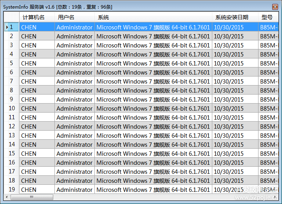This screenshot has height=204, width=282.
Task: Click Microsoft Windows 7 cell in row 15
Action: point(153,153)
